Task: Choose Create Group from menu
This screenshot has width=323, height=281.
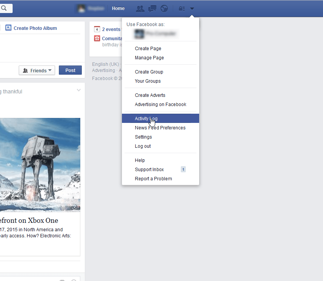Action: [149, 72]
